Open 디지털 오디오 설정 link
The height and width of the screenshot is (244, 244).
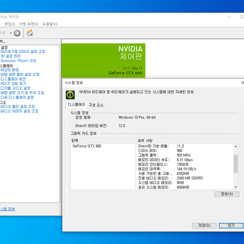[x=15, y=88]
